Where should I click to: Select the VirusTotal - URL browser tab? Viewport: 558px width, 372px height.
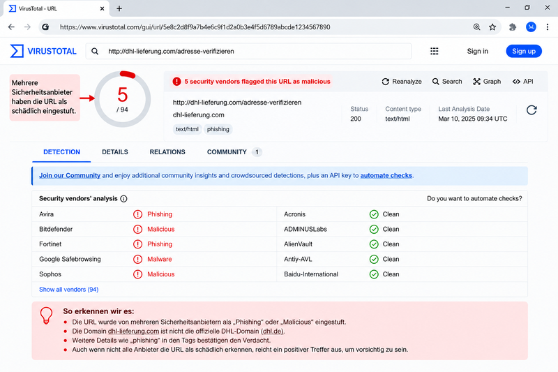pos(57,8)
